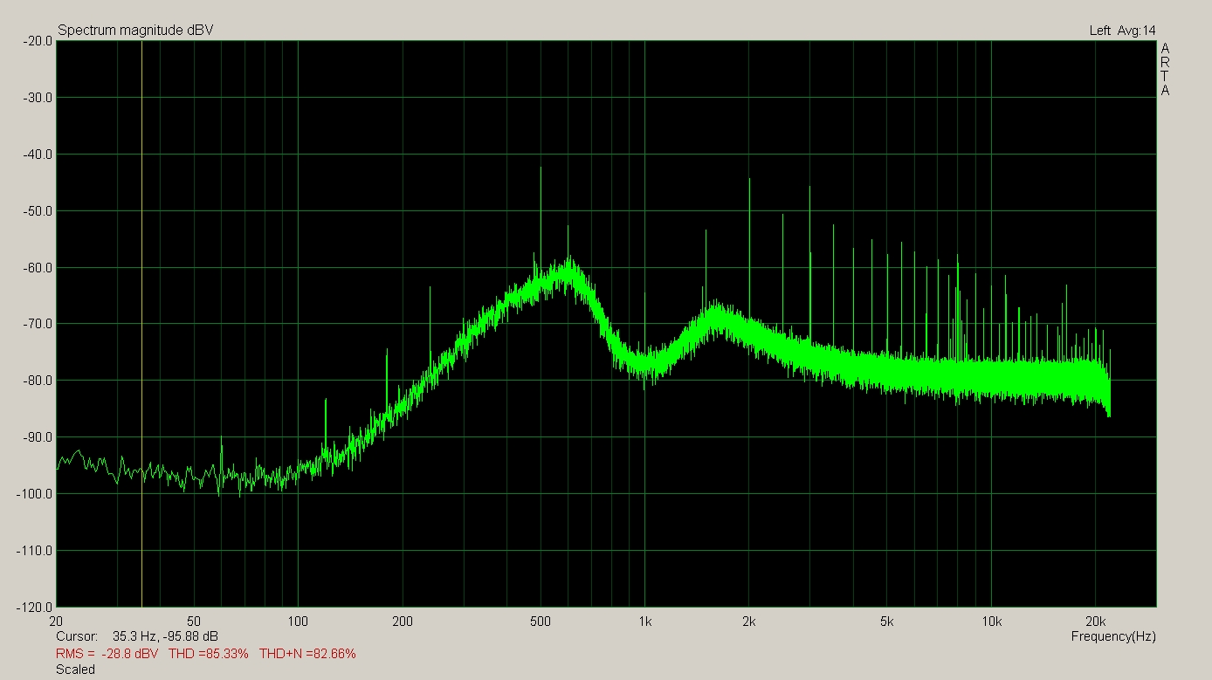Click the '100' frequency axis label

(299, 622)
